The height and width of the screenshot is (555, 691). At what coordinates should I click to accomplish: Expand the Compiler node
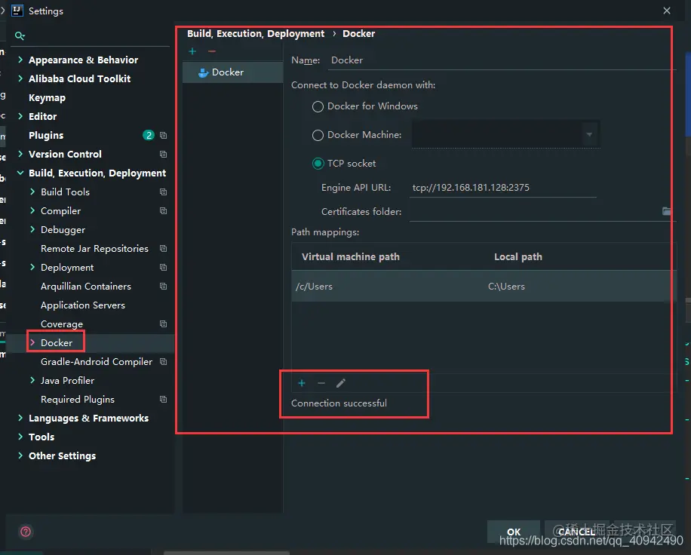tap(32, 210)
